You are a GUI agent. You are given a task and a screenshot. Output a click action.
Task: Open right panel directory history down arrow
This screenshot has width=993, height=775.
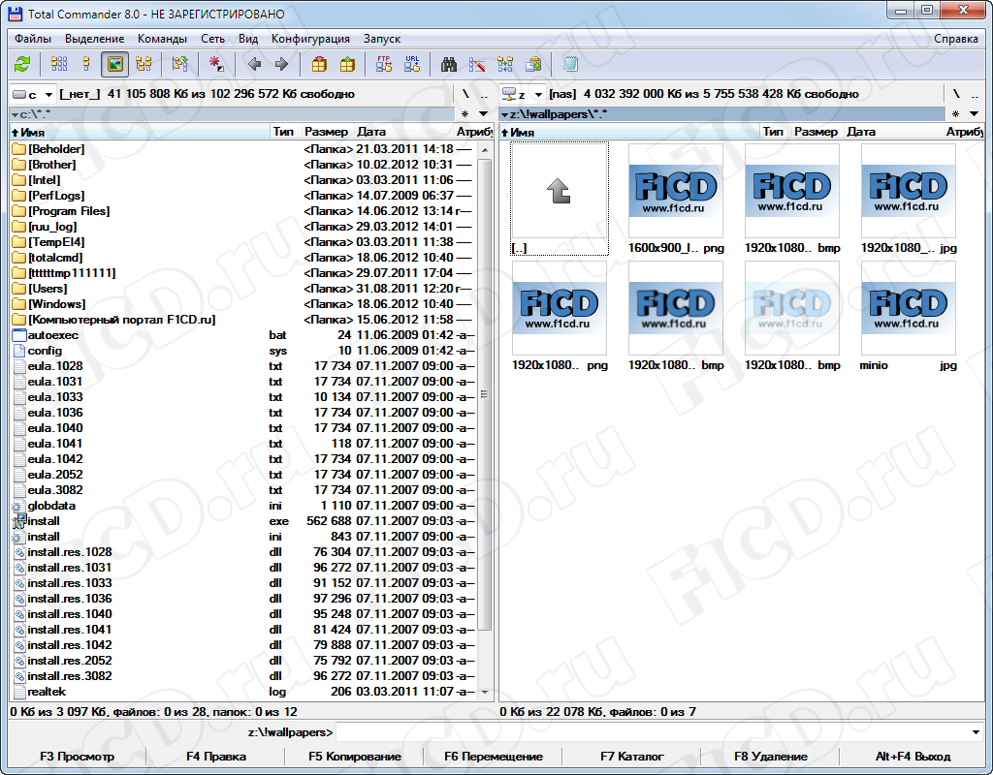tap(974, 114)
